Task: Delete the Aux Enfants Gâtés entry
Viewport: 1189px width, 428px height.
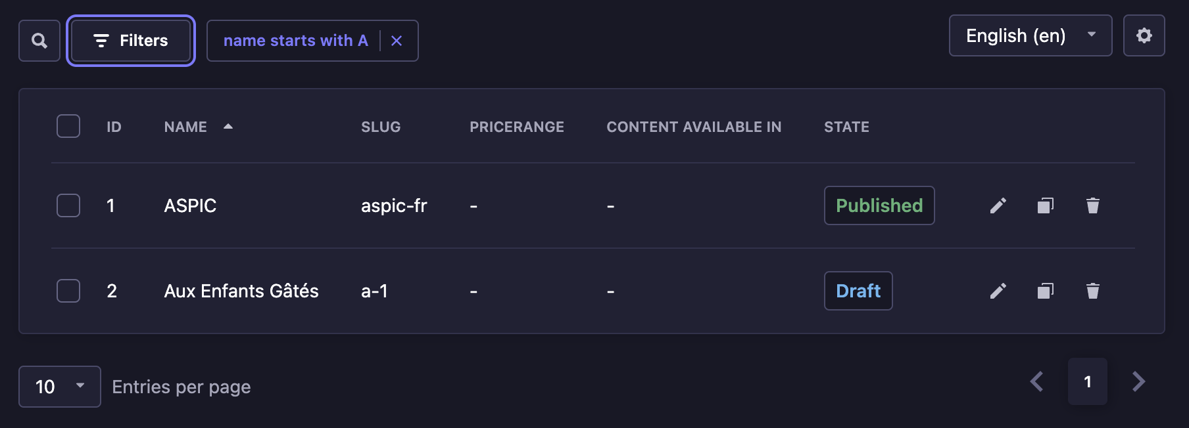Action: pyautogui.click(x=1093, y=291)
